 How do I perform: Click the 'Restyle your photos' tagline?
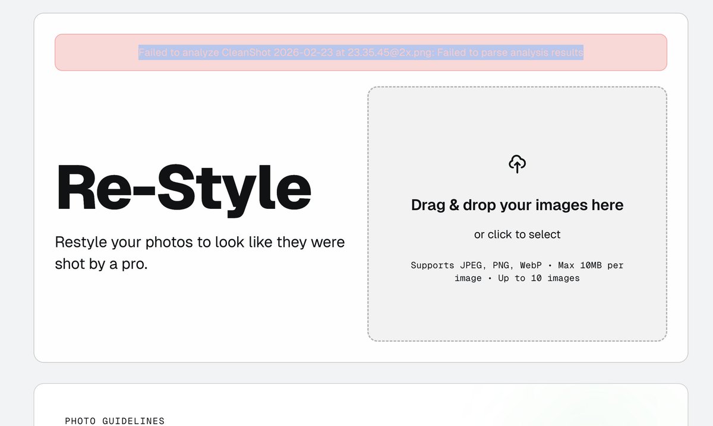tap(200, 253)
